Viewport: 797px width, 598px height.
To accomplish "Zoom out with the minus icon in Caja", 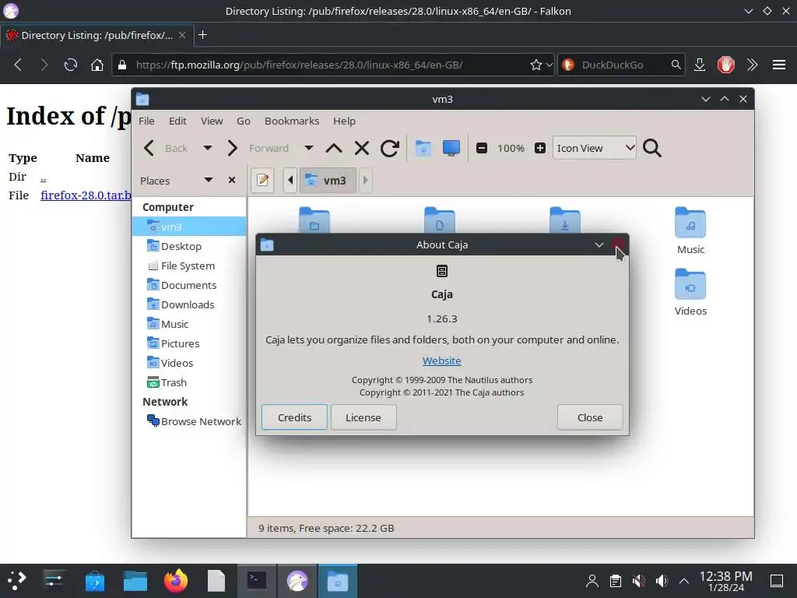I will click(481, 148).
